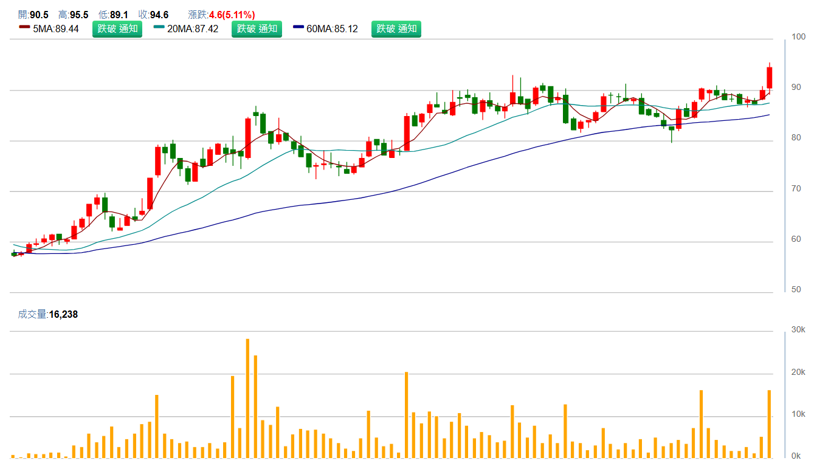The height and width of the screenshot is (466, 814).
Task: Set a 跌破 通知 alert for 20MA
Action: coord(257,29)
